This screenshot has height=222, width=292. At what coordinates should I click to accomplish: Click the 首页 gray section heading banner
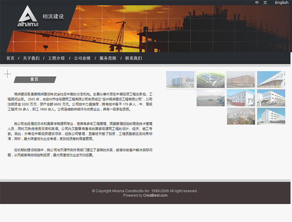click(35, 80)
